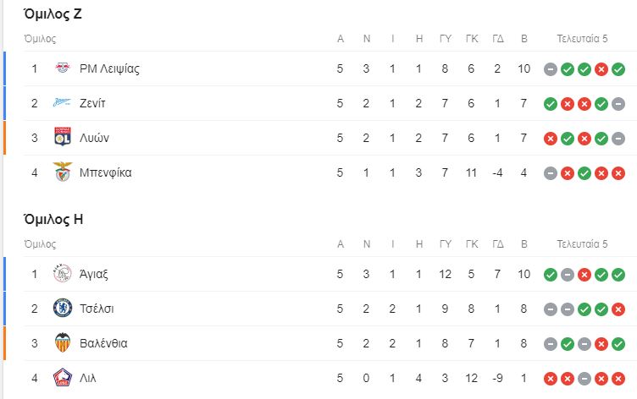Click Lille's gray draw result icon
637x399 pixels.
point(584,379)
